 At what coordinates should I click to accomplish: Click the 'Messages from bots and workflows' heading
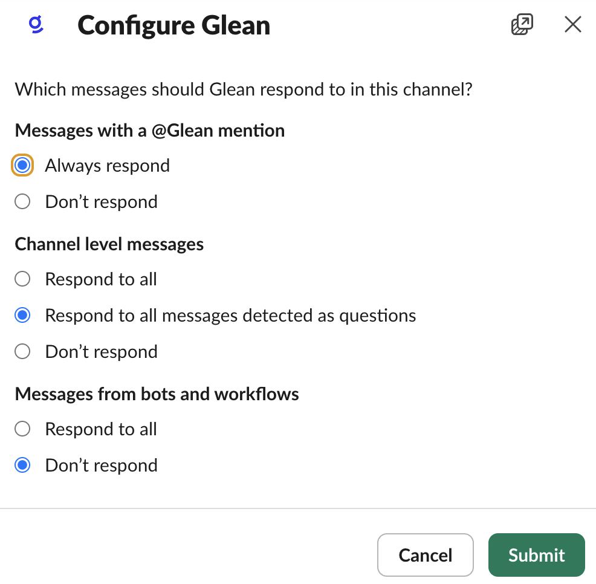[x=157, y=394]
